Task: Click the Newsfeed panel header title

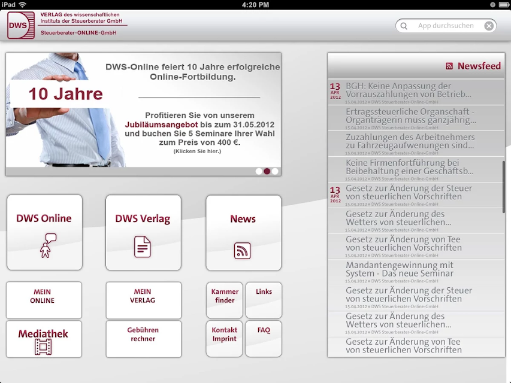Action: tap(479, 66)
